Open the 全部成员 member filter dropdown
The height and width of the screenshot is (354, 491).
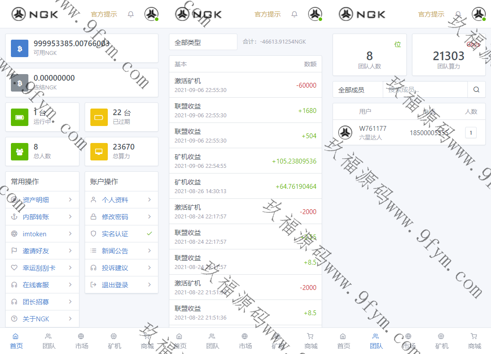point(357,90)
